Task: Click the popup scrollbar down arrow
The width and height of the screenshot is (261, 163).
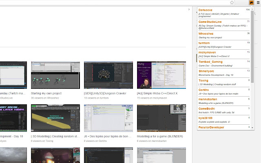Action: pyautogui.click(x=252, y=128)
